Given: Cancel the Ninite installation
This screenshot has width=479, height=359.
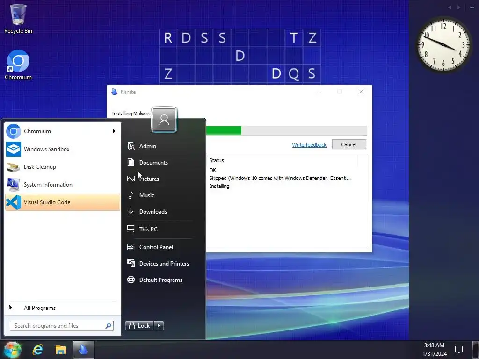Looking at the screenshot, I should pyautogui.click(x=349, y=144).
